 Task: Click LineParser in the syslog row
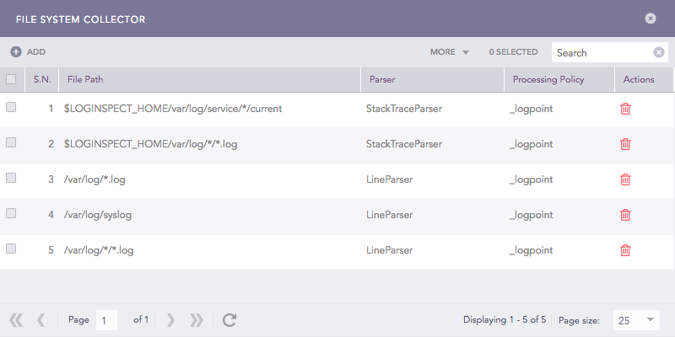pyautogui.click(x=389, y=215)
